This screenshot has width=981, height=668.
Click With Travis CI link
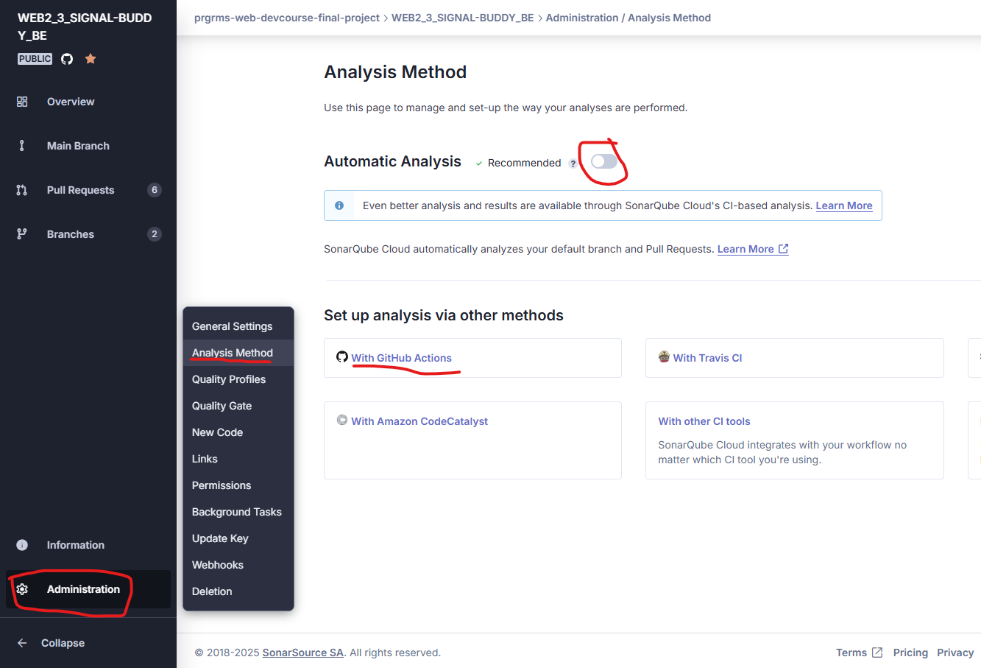(x=707, y=358)
